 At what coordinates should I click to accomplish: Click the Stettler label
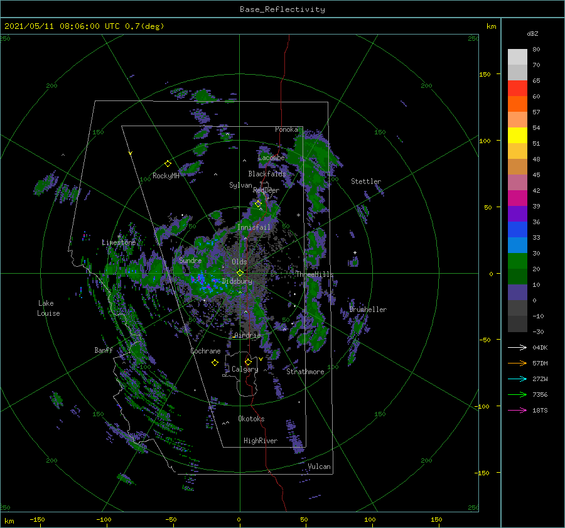click(366, 181)
